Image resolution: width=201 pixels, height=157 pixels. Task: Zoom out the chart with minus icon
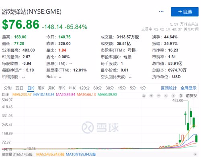tap(158, 96)
